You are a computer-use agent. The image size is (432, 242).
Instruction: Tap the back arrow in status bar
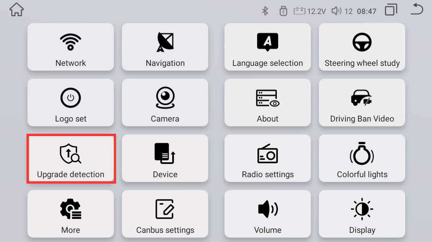click(x=416, y=10)
